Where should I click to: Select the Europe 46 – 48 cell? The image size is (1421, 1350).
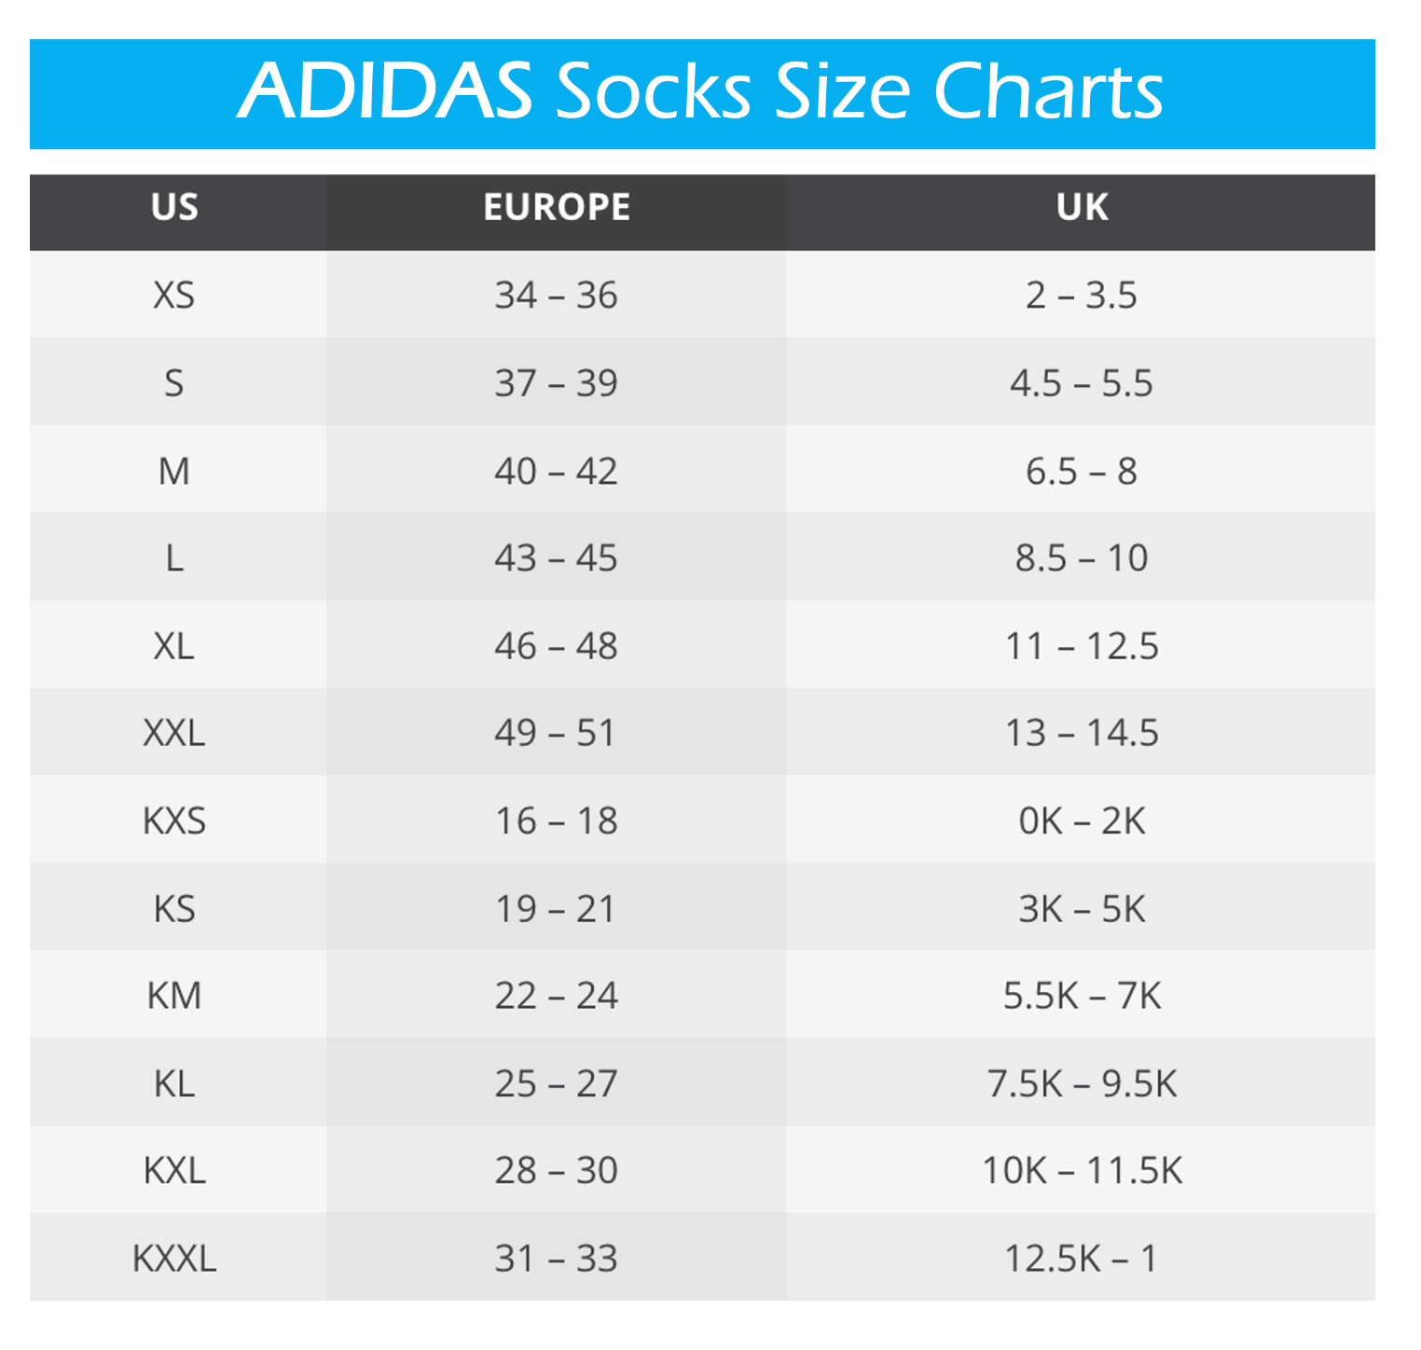click(x=557, y=646)
